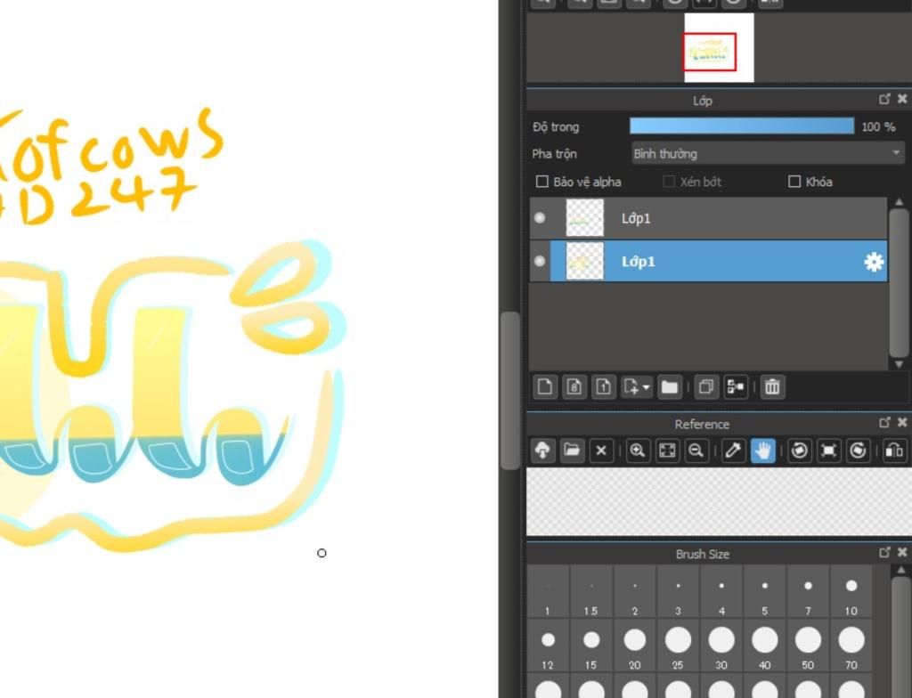Image resolution: width=912 pixels, height=698 pixels.
Task: Set brush size to 20
Action: 634,645
